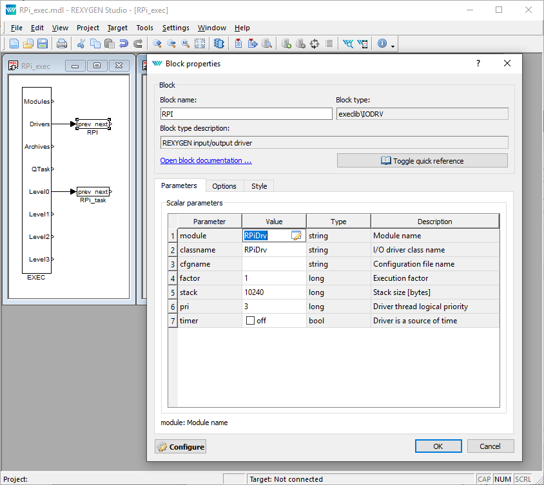Close the RPi_exec child window

[x=119, y=66]
